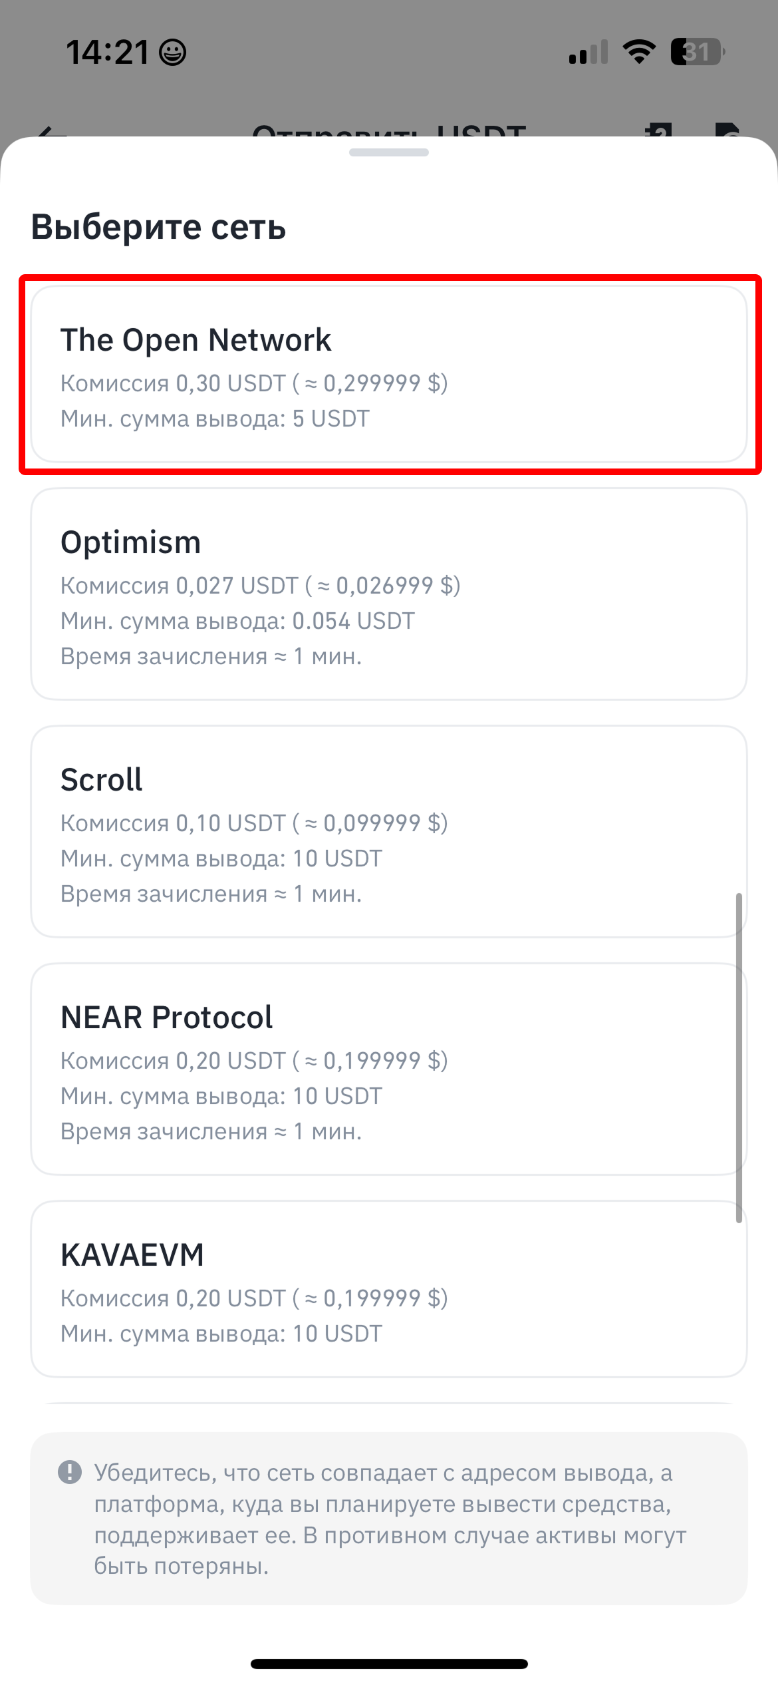Tap the home indicator bar
The height and width of the screenshot is (1685, 778).
point(389,1664)
